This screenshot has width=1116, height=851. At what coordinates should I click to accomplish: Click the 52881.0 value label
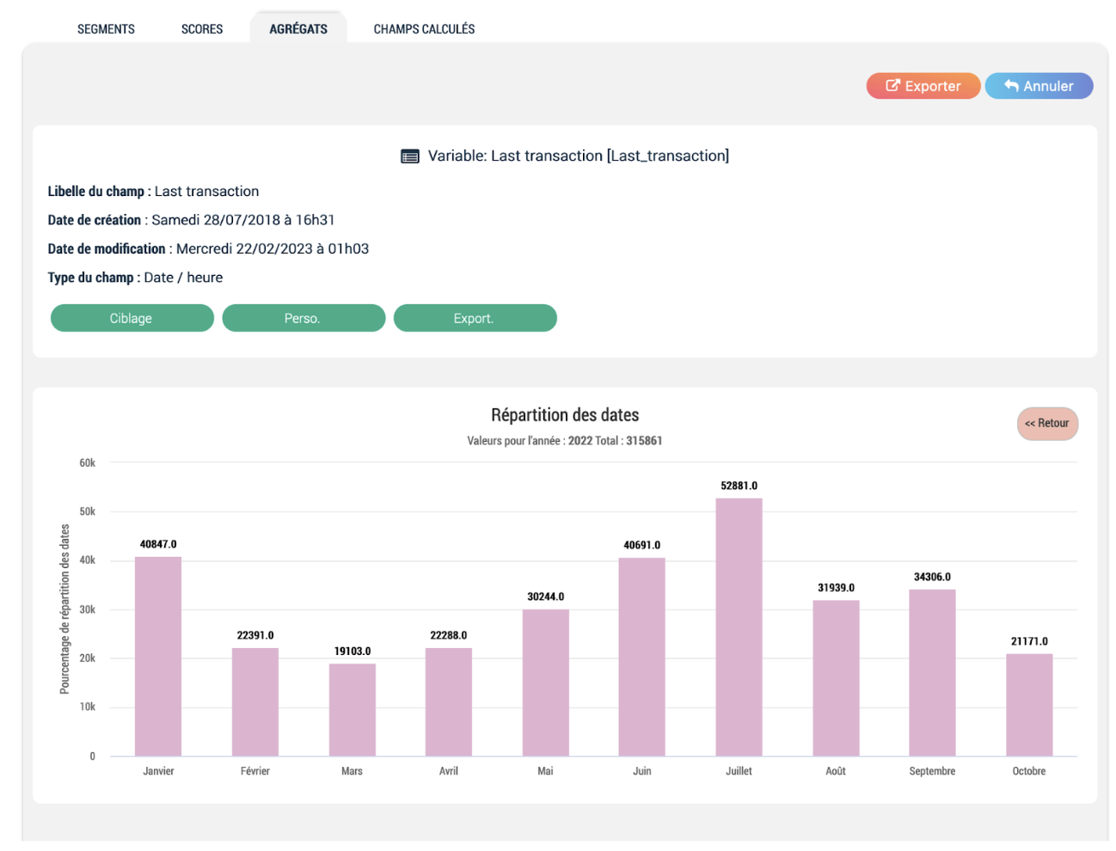tap(739, 486)
